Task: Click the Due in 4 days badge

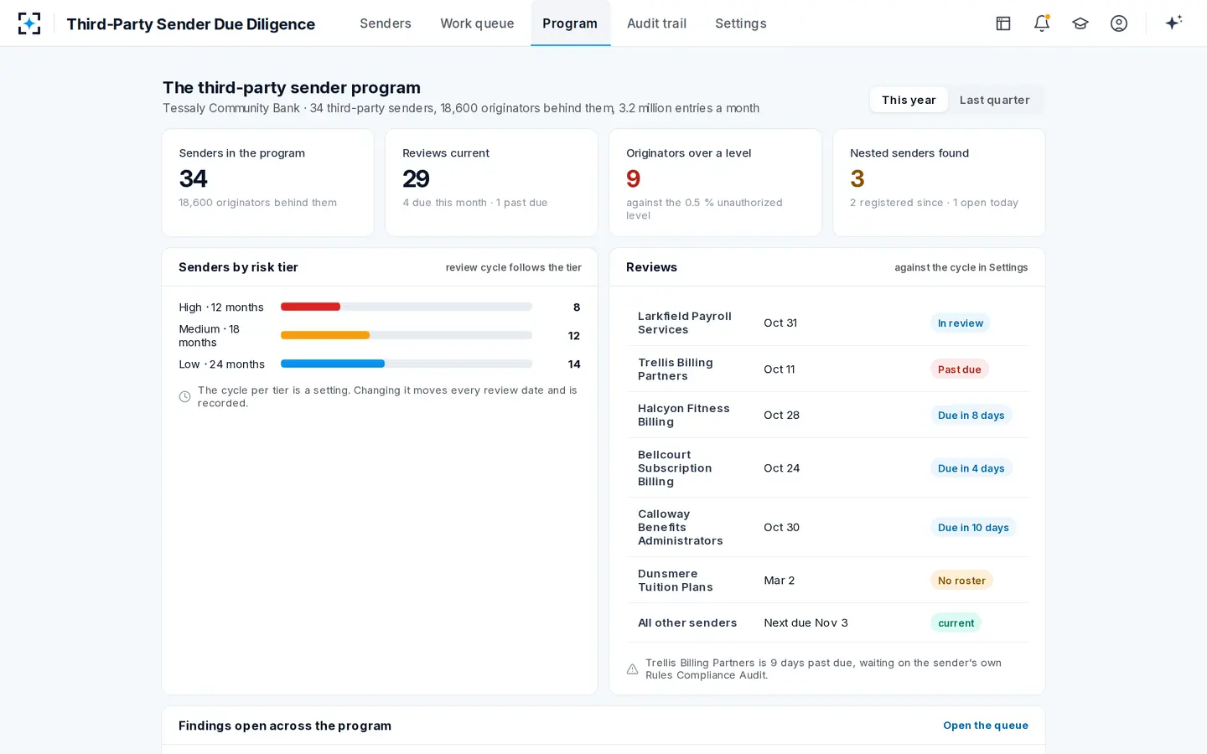Action: tap(971, 468)
